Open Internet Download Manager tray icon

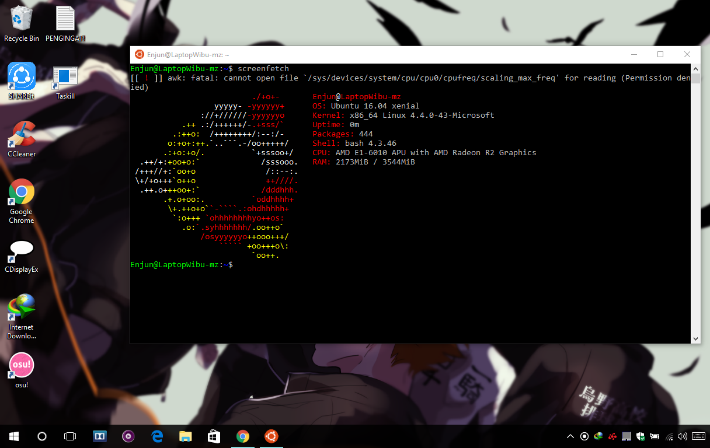[598, 436]
